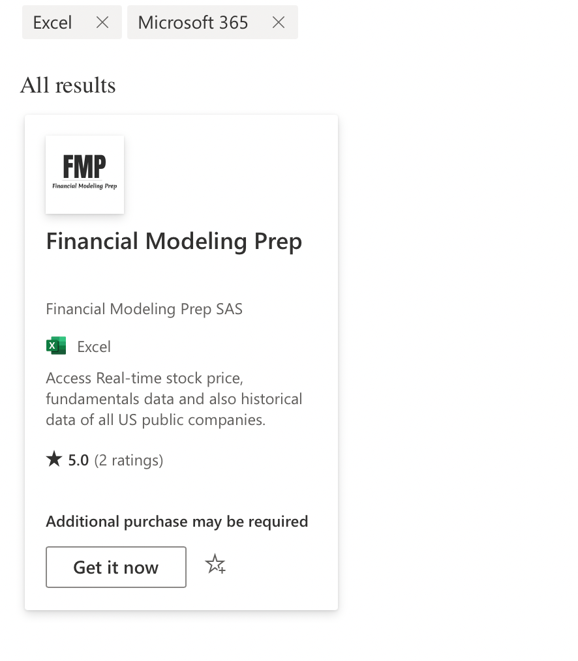
Task: Click the Get it now button
Action: pos(115,567)
